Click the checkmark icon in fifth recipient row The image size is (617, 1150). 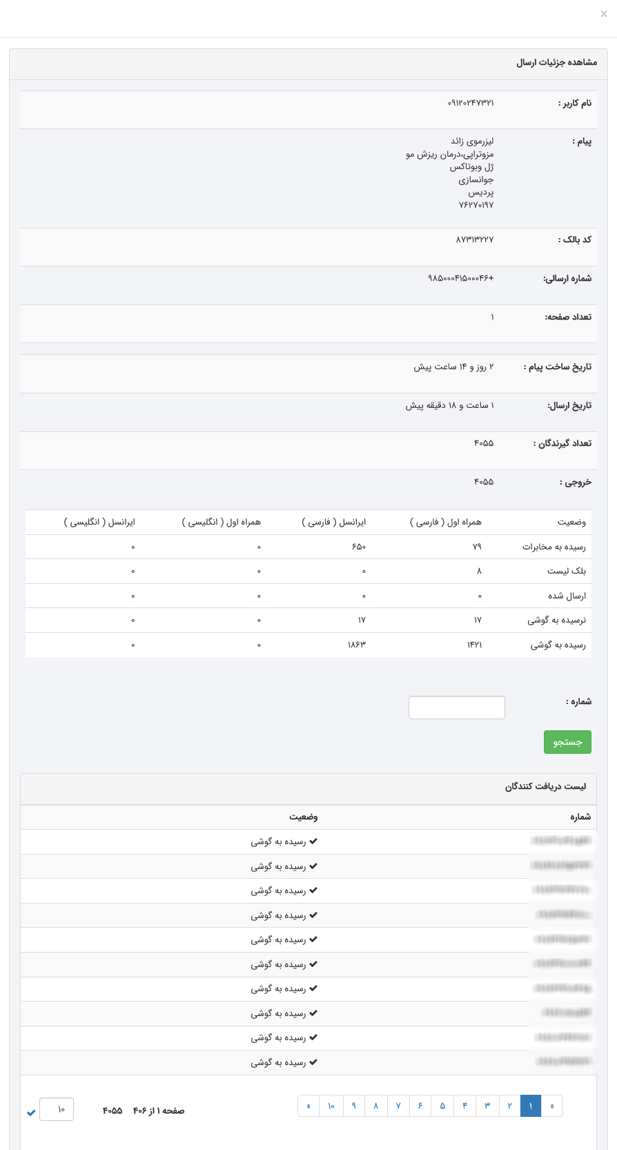click(313, 939)
